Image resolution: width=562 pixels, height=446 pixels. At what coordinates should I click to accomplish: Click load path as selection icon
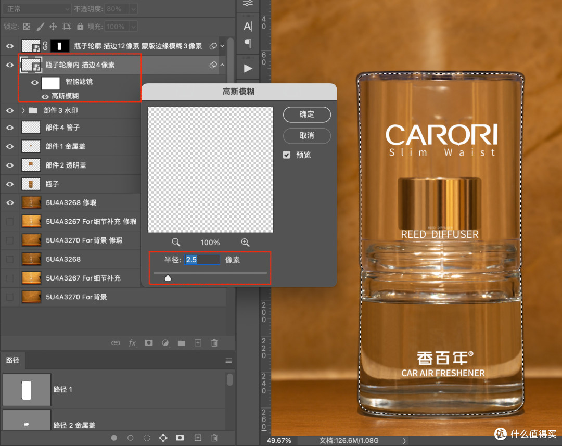pyautogui.click(x=147, y=438)
